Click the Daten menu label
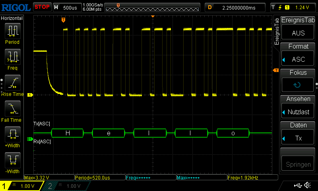 tap(298, 125)
